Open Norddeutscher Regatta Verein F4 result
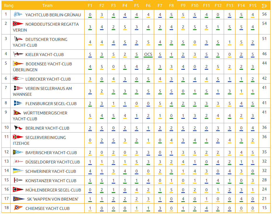This screenshot has height=214, width=272. [125, 27]
